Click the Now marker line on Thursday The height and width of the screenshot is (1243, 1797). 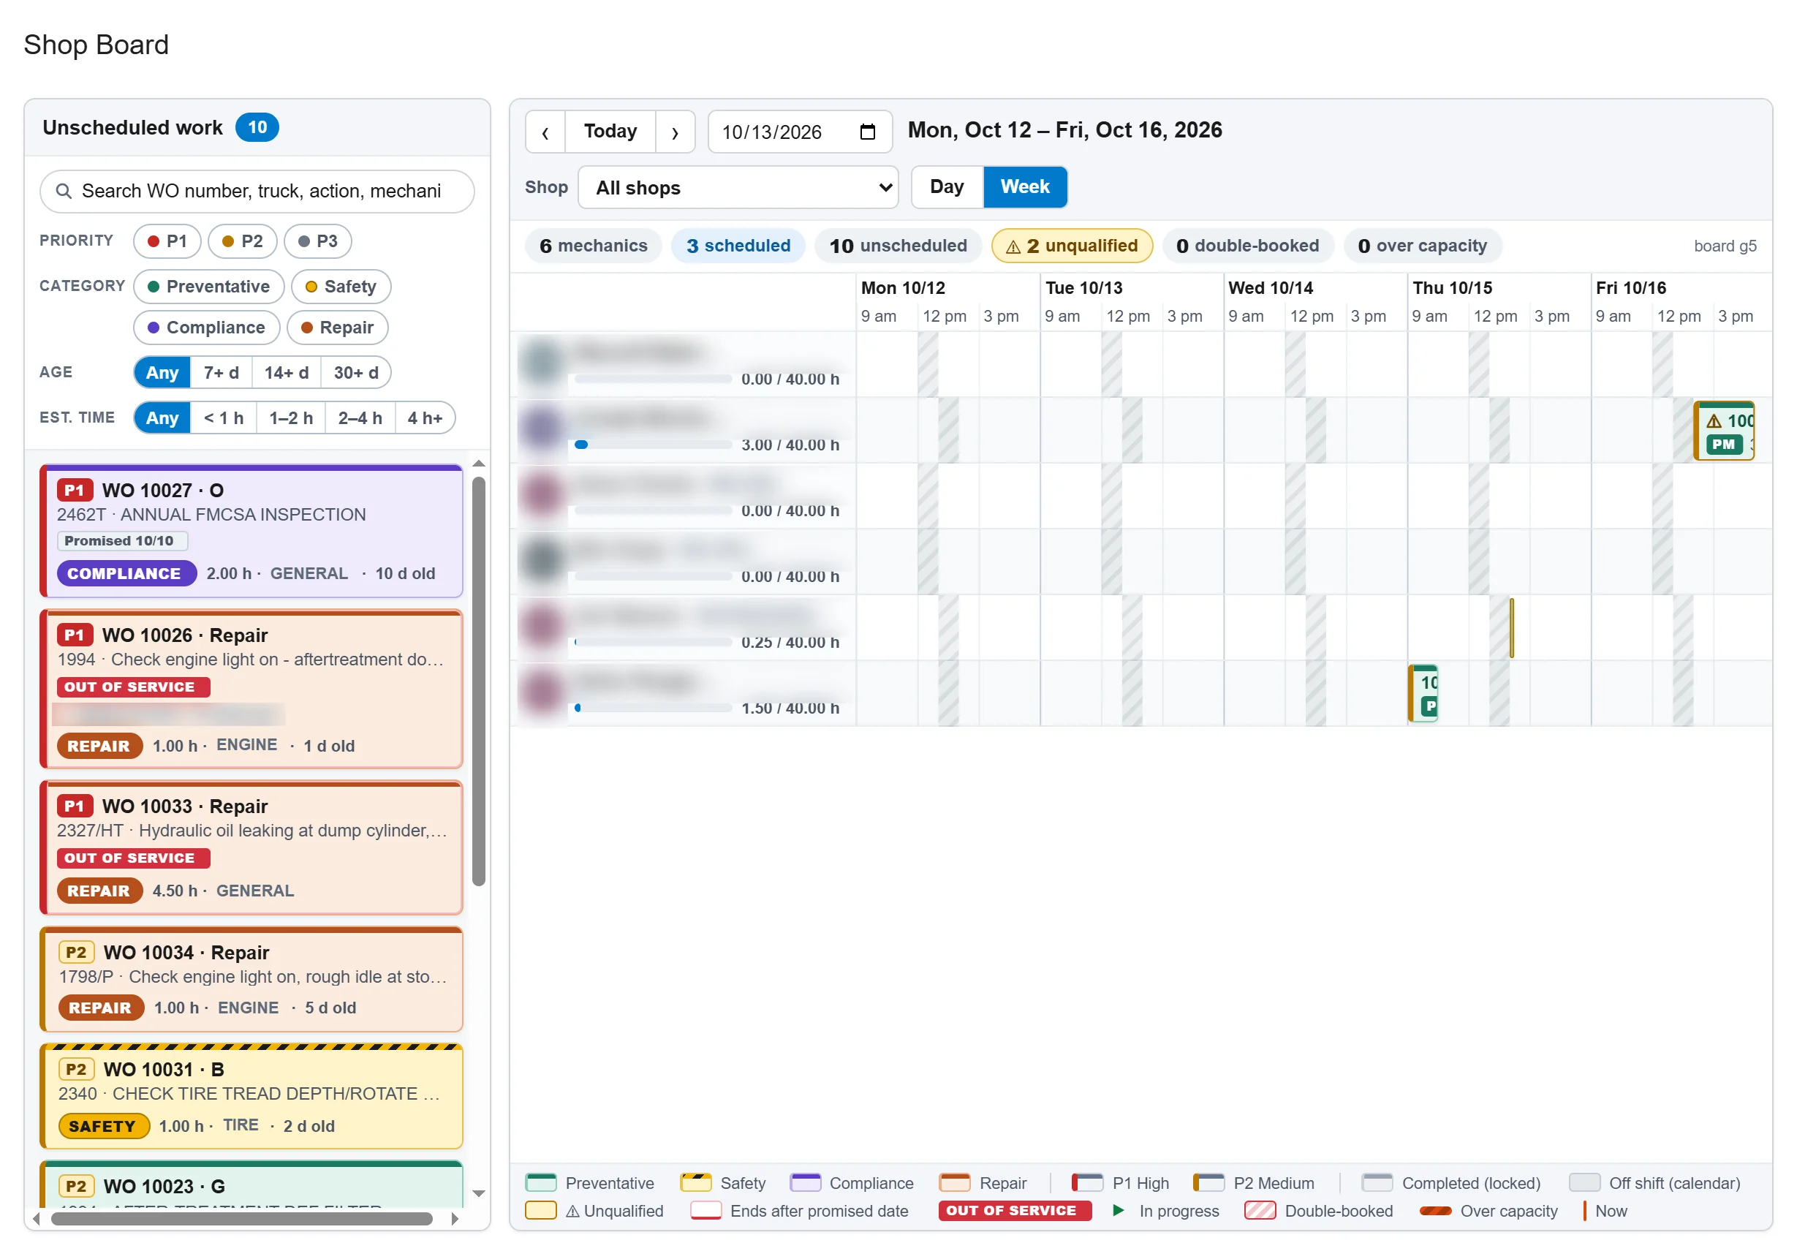click(1511, 628)
